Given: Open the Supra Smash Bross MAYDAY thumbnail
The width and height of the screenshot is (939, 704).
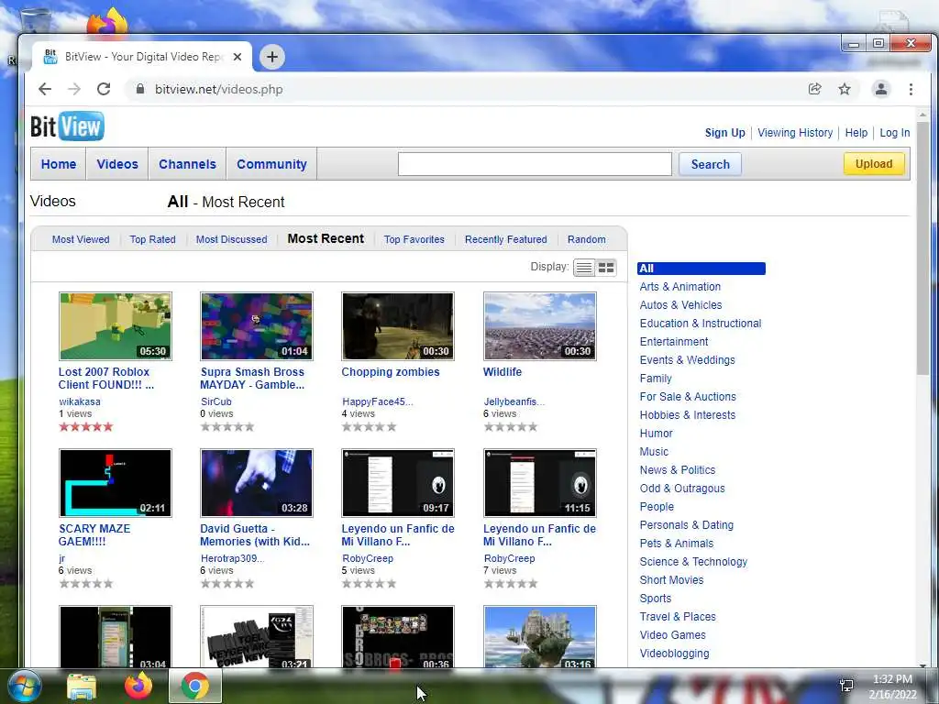Looking at the screenshot, I should (x=257, y=326).
